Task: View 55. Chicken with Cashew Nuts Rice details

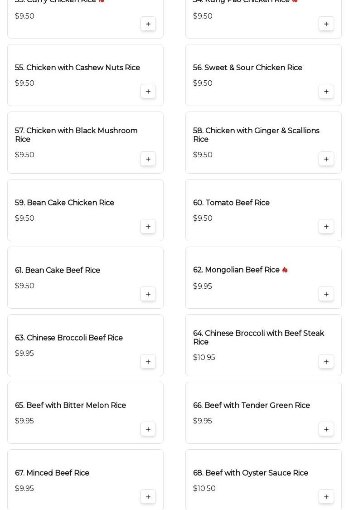Action: tap(78, 68)
